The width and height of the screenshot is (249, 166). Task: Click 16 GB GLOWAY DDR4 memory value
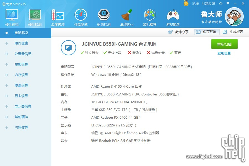pos(119,102)
